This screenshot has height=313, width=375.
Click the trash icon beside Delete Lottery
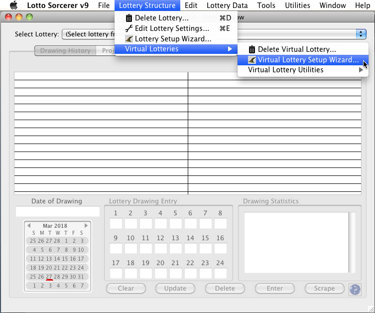(129, 18)
